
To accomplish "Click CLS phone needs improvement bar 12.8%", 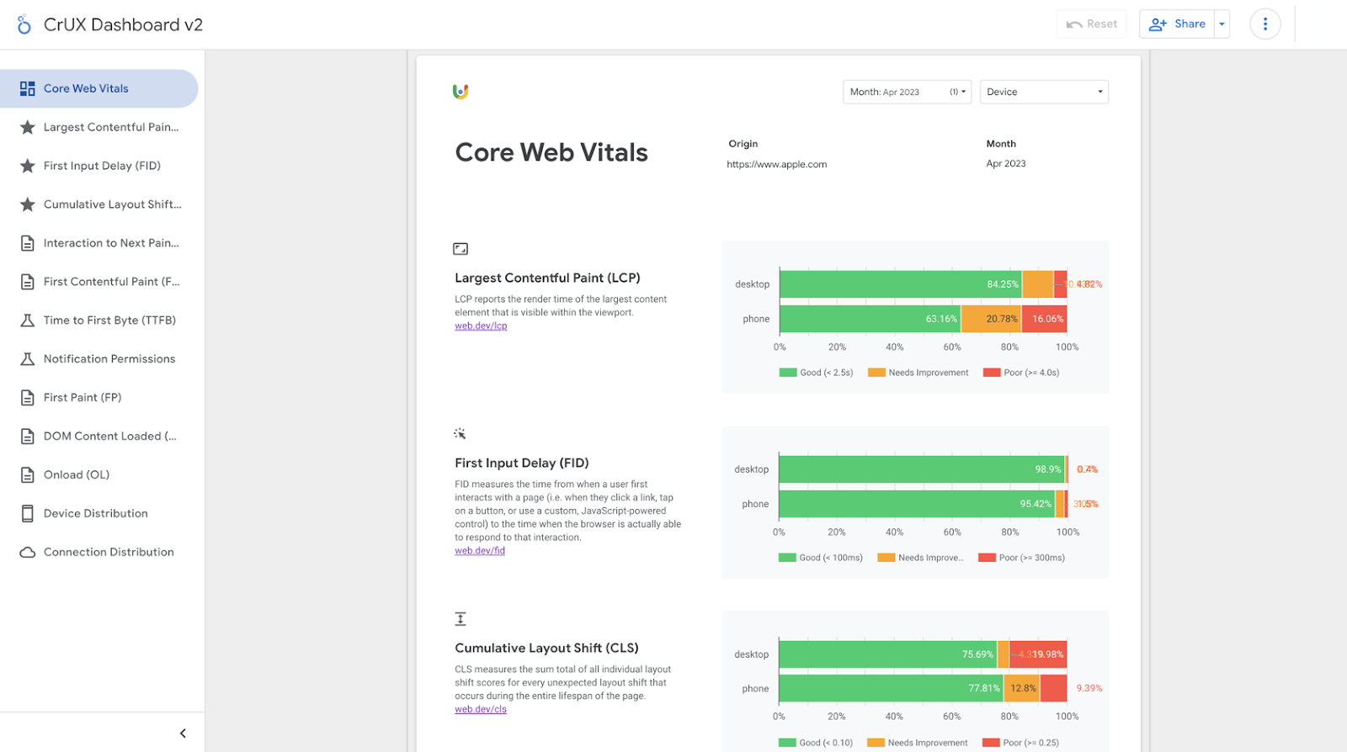I will (1022, 688).
